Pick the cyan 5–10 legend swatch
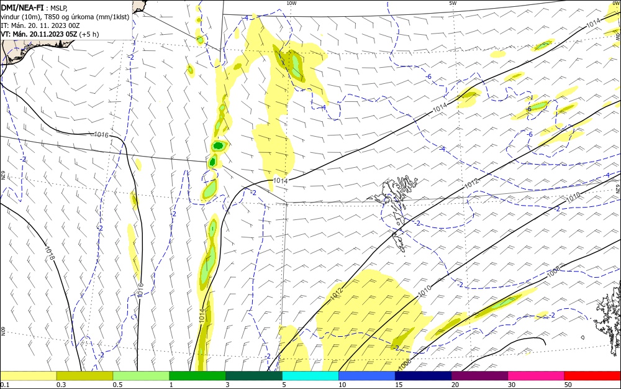This screenshot has width=621, height=389. click(x=310, y=376)
